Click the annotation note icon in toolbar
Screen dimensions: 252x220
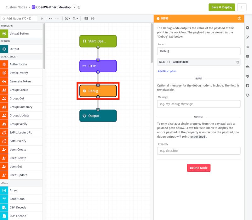point(86,18)
